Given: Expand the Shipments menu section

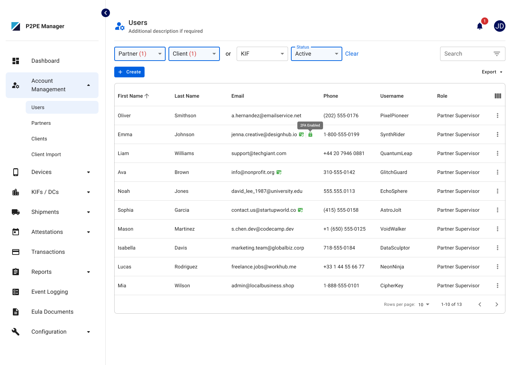Looking at the screenshot, I should tap(89, 212).
